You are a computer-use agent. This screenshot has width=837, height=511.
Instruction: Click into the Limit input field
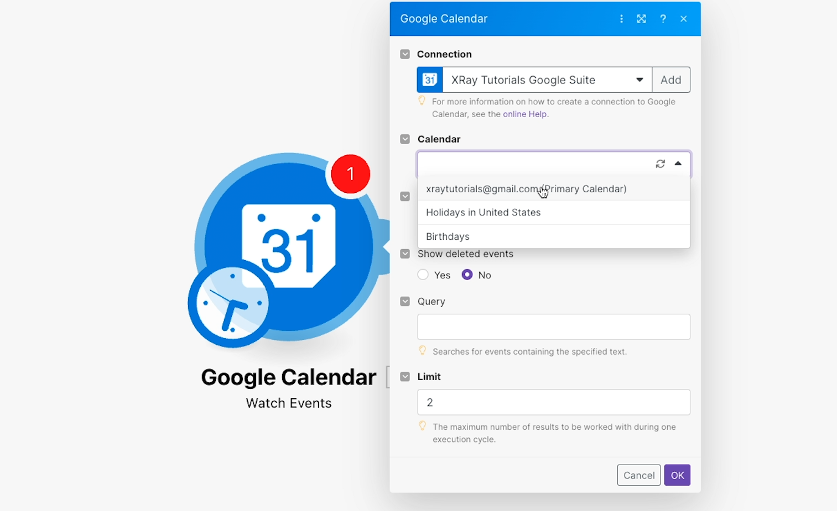(554, 402)
